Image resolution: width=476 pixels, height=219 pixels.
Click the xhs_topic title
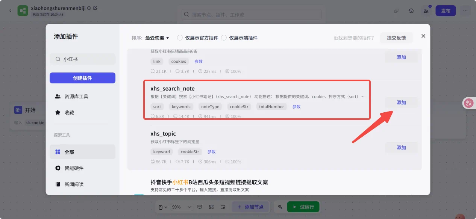click(163, 134)
